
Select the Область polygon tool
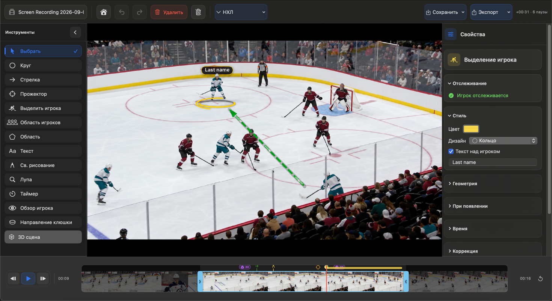pyautogui.click(x=43, y=137)
